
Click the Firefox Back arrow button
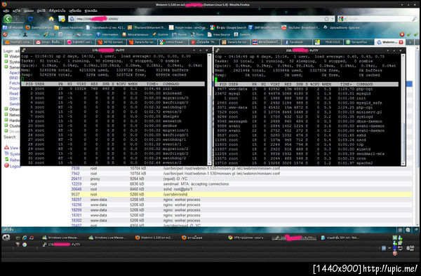[x=8, y=19]
